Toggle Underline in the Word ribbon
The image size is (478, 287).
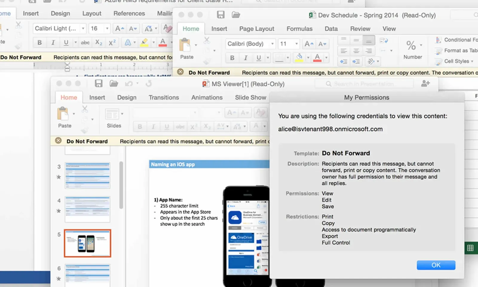pyautogui.click(x=66, y=42)
